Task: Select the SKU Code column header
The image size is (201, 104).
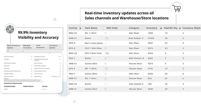Action: 112,28
